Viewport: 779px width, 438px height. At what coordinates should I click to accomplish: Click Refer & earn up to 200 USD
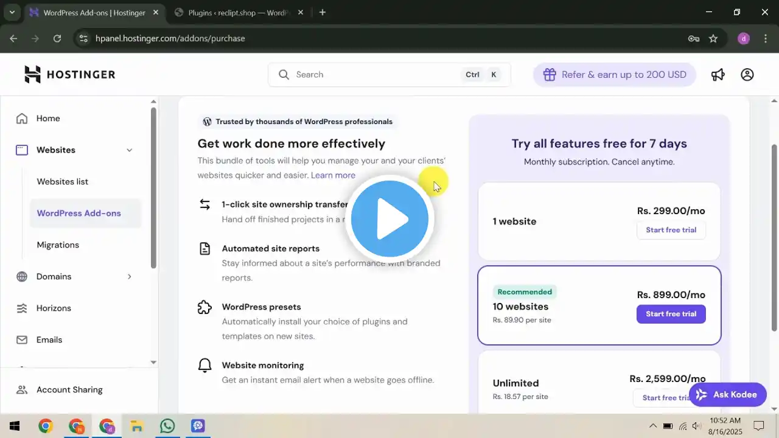click(615, 75)
